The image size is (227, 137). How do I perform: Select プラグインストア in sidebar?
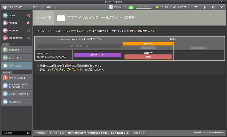[x=17, y=66]
